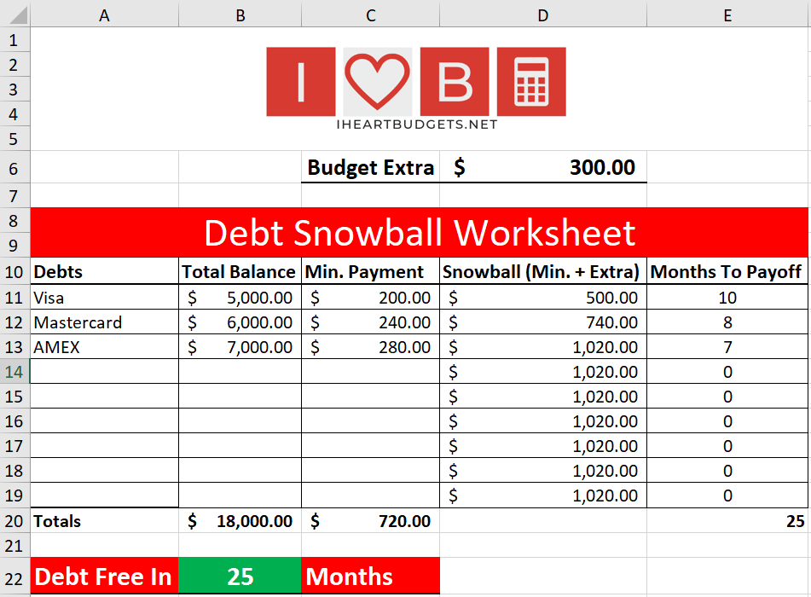
Task: Select row 14 header
Action: point(14,372)
